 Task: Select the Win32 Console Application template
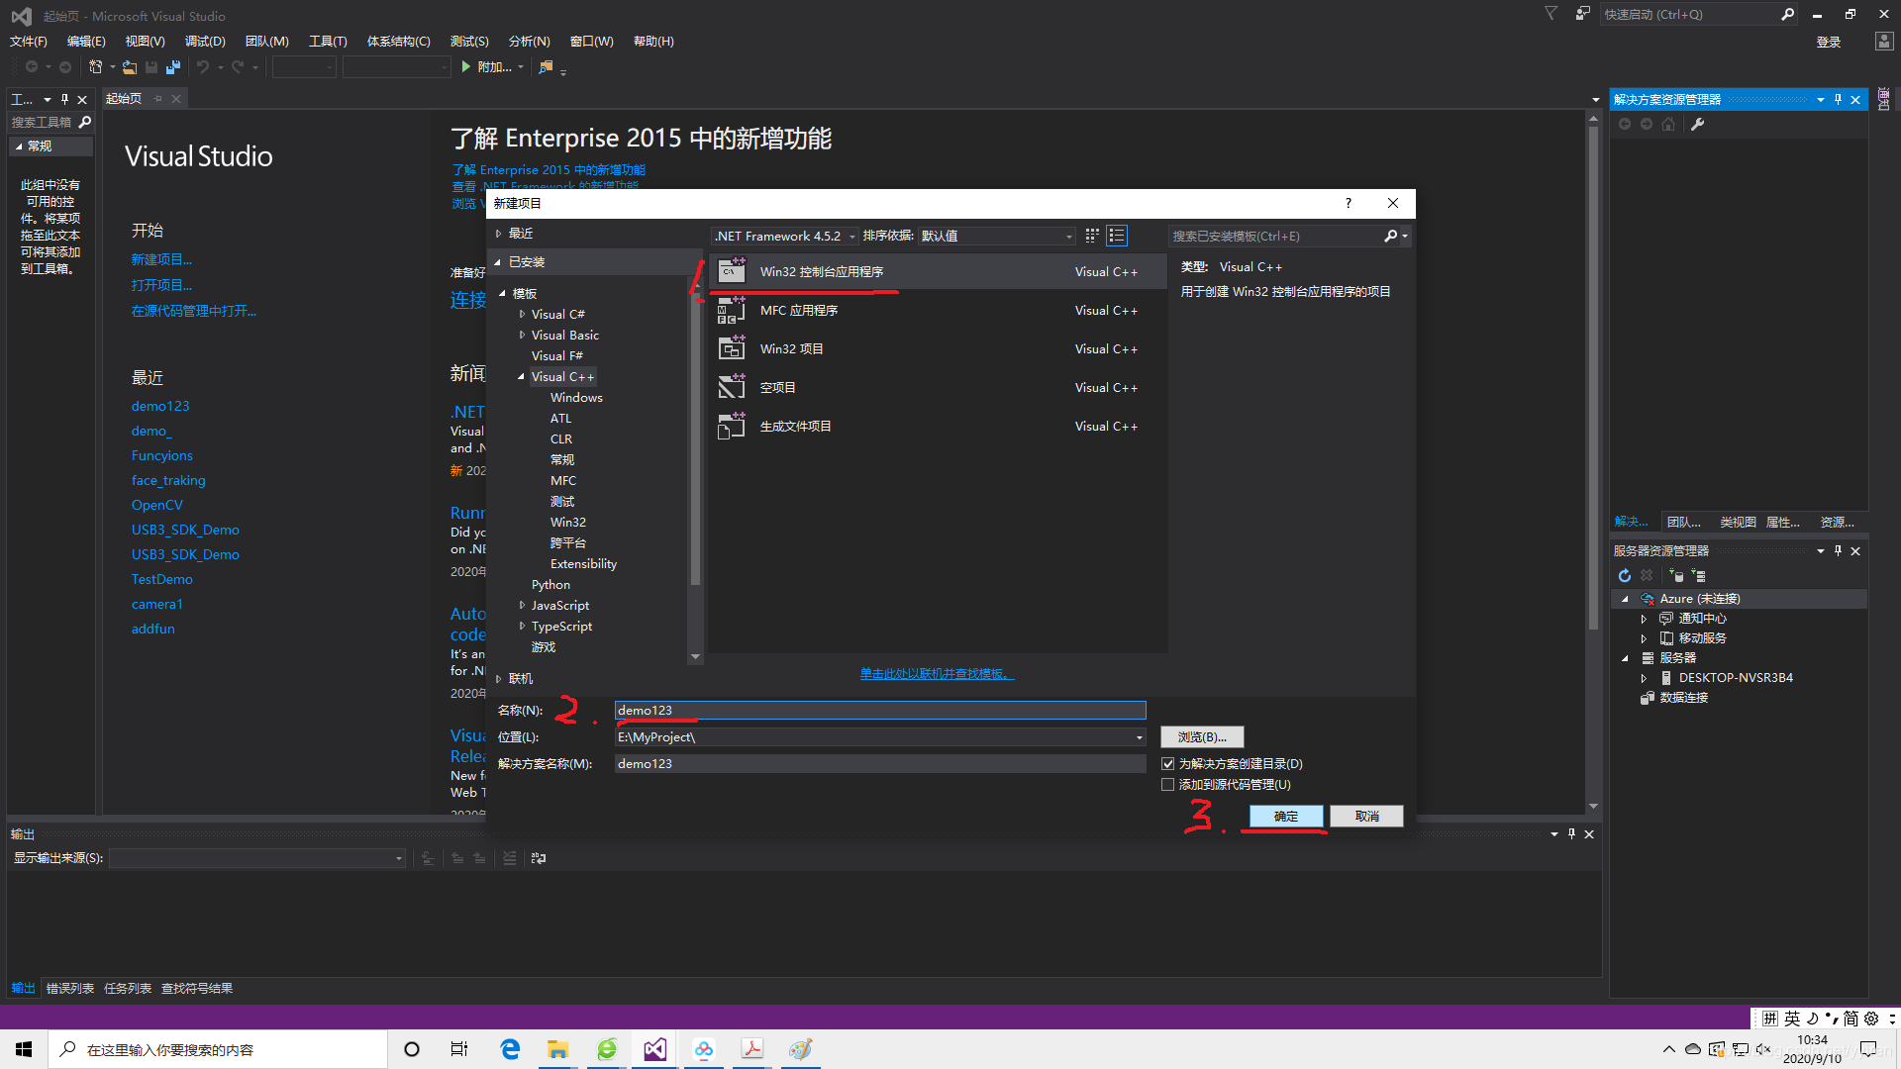(x=938, y=271)
